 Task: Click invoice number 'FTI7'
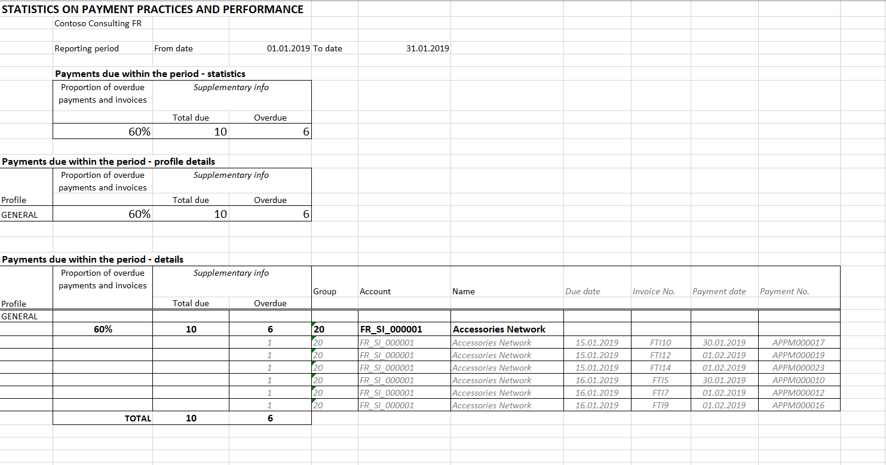(x=661, y=393)
